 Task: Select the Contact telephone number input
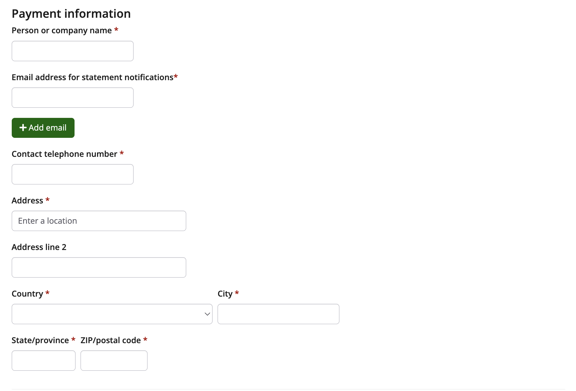72,174
